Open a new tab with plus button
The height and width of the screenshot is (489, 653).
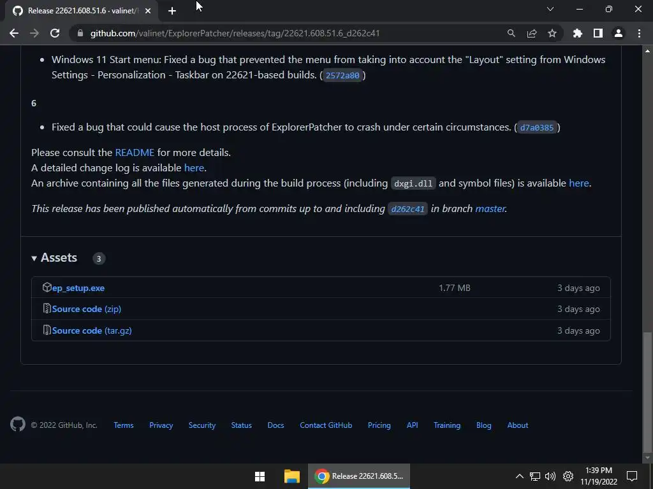point(172,11)
